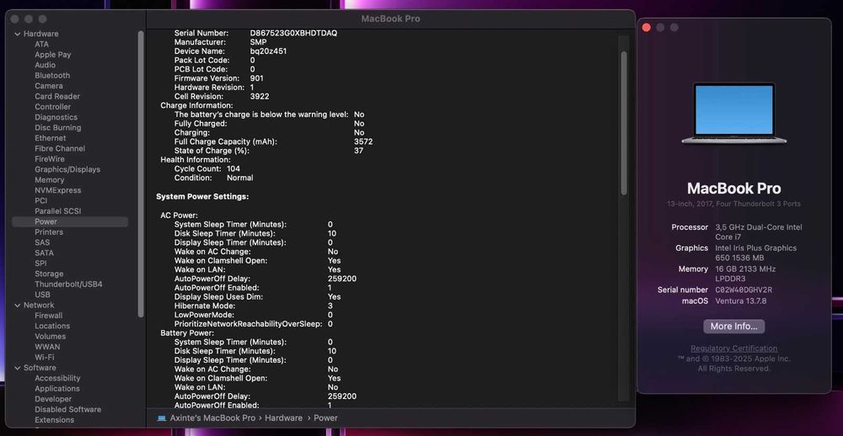Click the Cycle Count value 104
843x436 pixels.
coord(234,169)
